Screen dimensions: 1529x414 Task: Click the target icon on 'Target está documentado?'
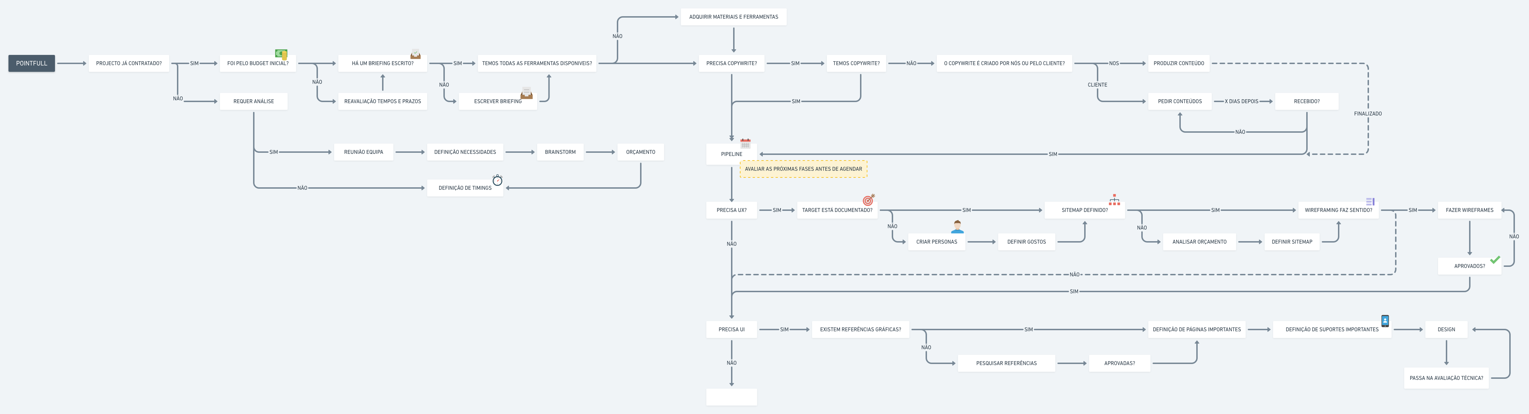tap(869, 199)
